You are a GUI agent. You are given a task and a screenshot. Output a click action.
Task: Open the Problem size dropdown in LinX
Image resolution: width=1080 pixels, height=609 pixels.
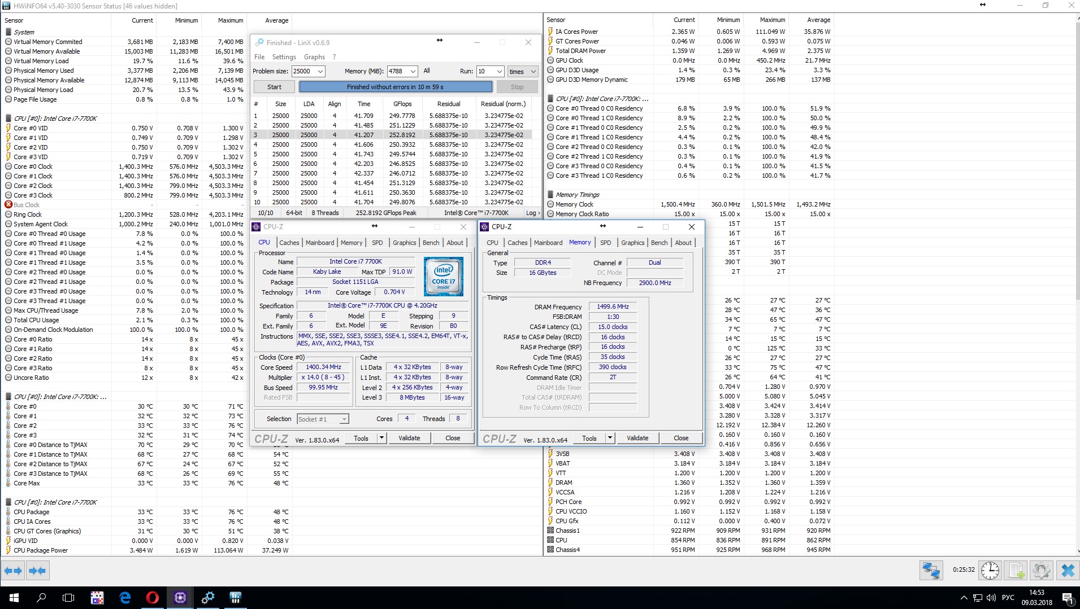point(320,71)
